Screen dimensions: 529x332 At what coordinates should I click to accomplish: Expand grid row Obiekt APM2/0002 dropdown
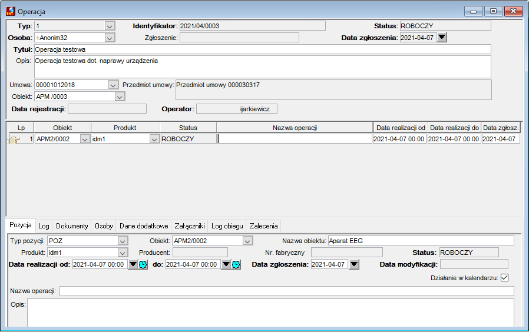85,139
